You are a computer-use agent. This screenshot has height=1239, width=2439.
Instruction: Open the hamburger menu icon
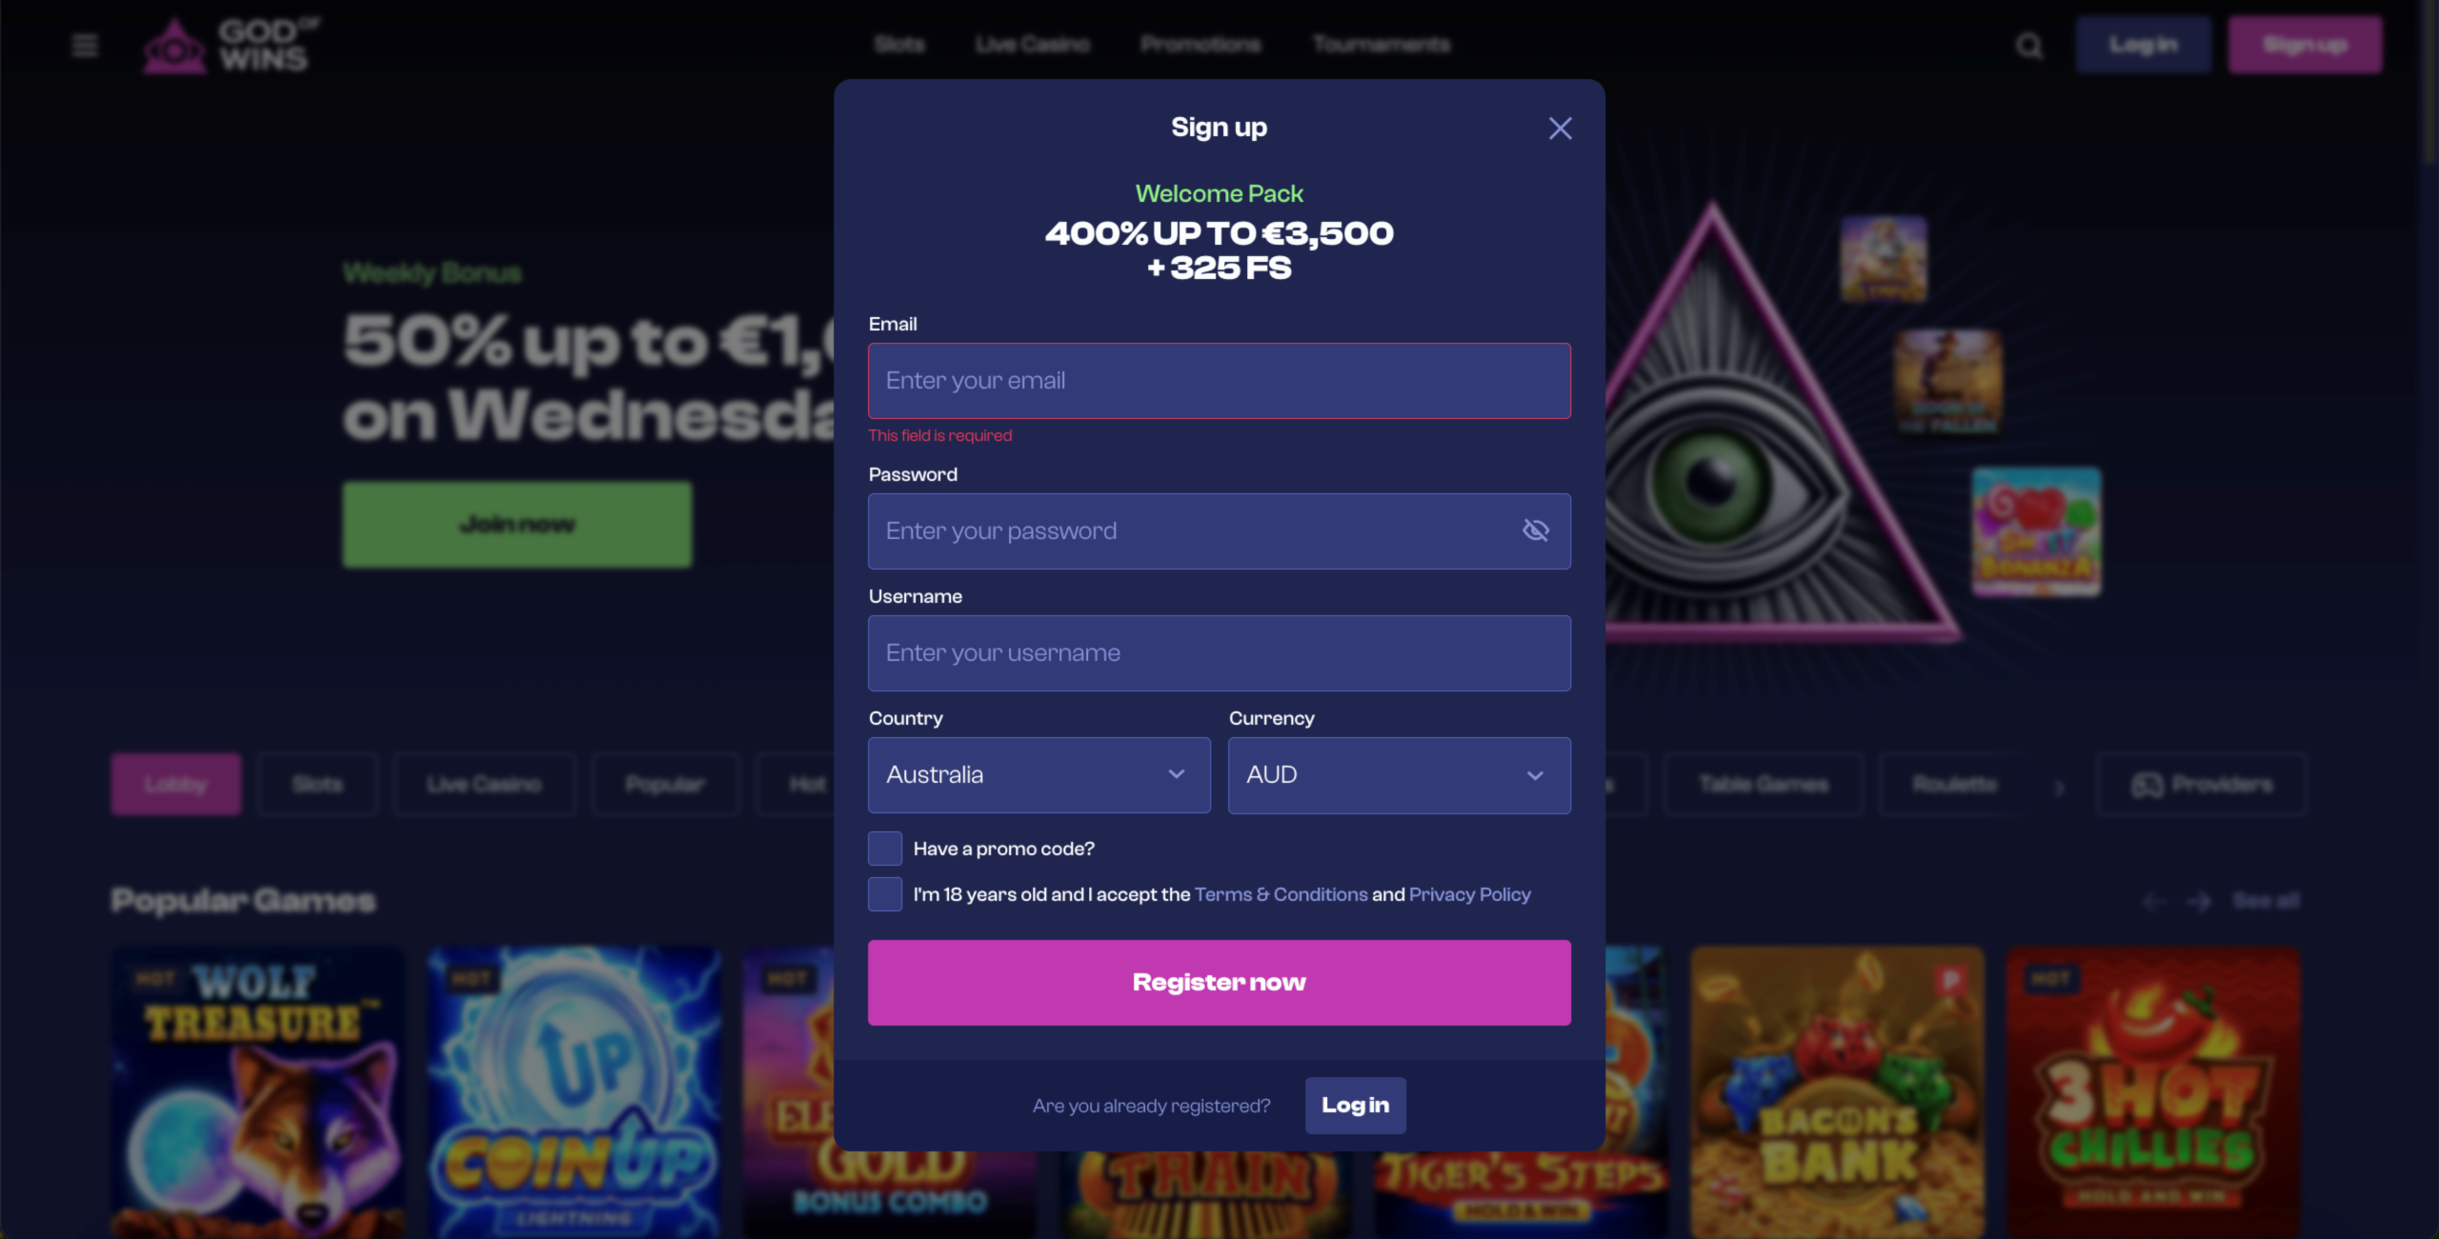point(85,45)
